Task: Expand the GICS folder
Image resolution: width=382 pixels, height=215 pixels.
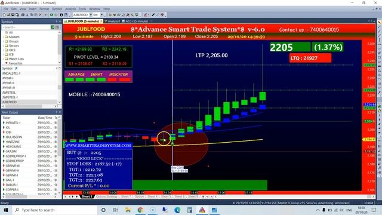Action: coord(4,50)
